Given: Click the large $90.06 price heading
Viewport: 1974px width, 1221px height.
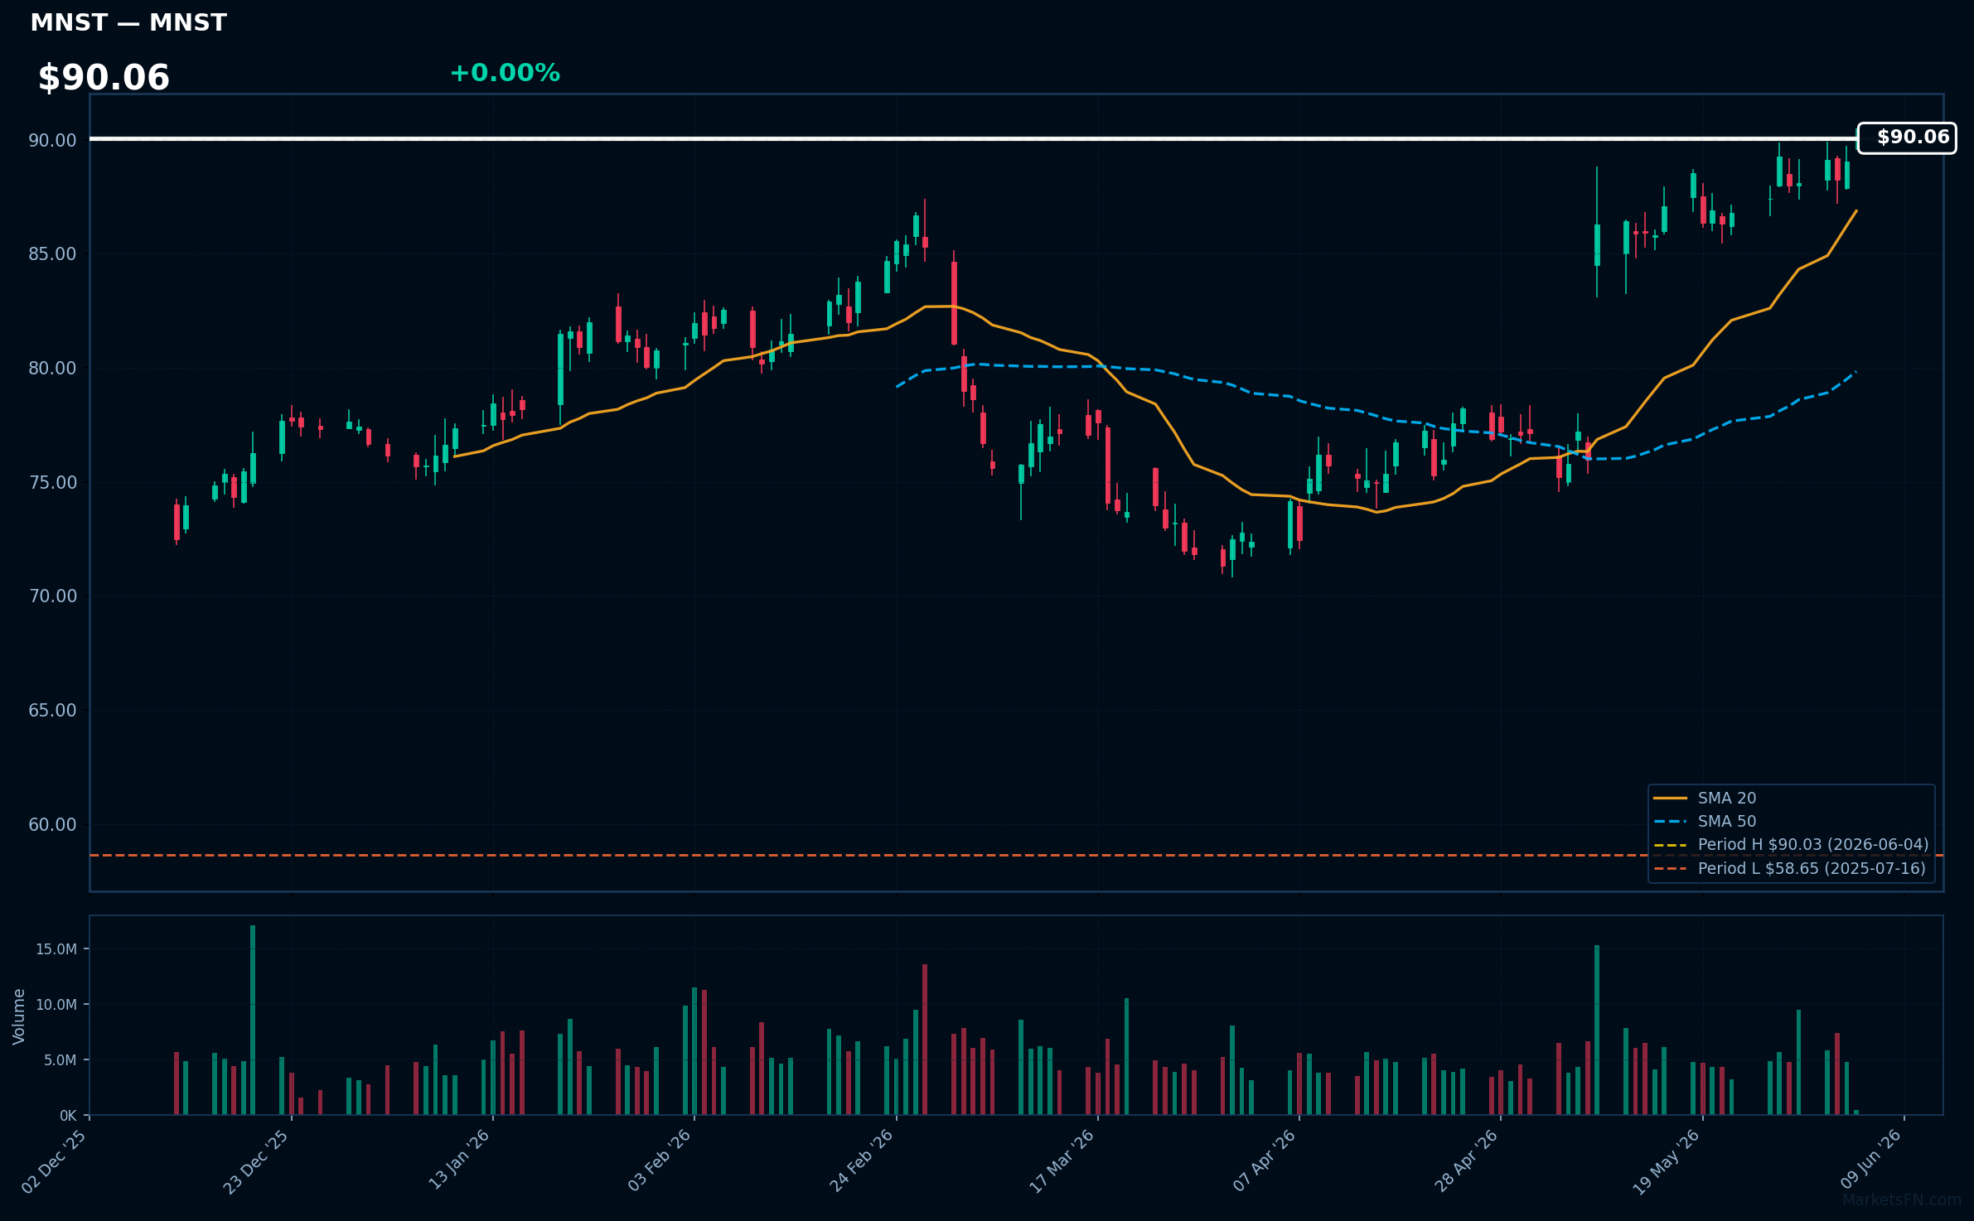Looking at the screenshot, I should tap(104, 78).
